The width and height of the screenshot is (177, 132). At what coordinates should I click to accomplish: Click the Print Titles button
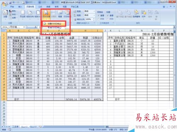click(x=67, y=14)
